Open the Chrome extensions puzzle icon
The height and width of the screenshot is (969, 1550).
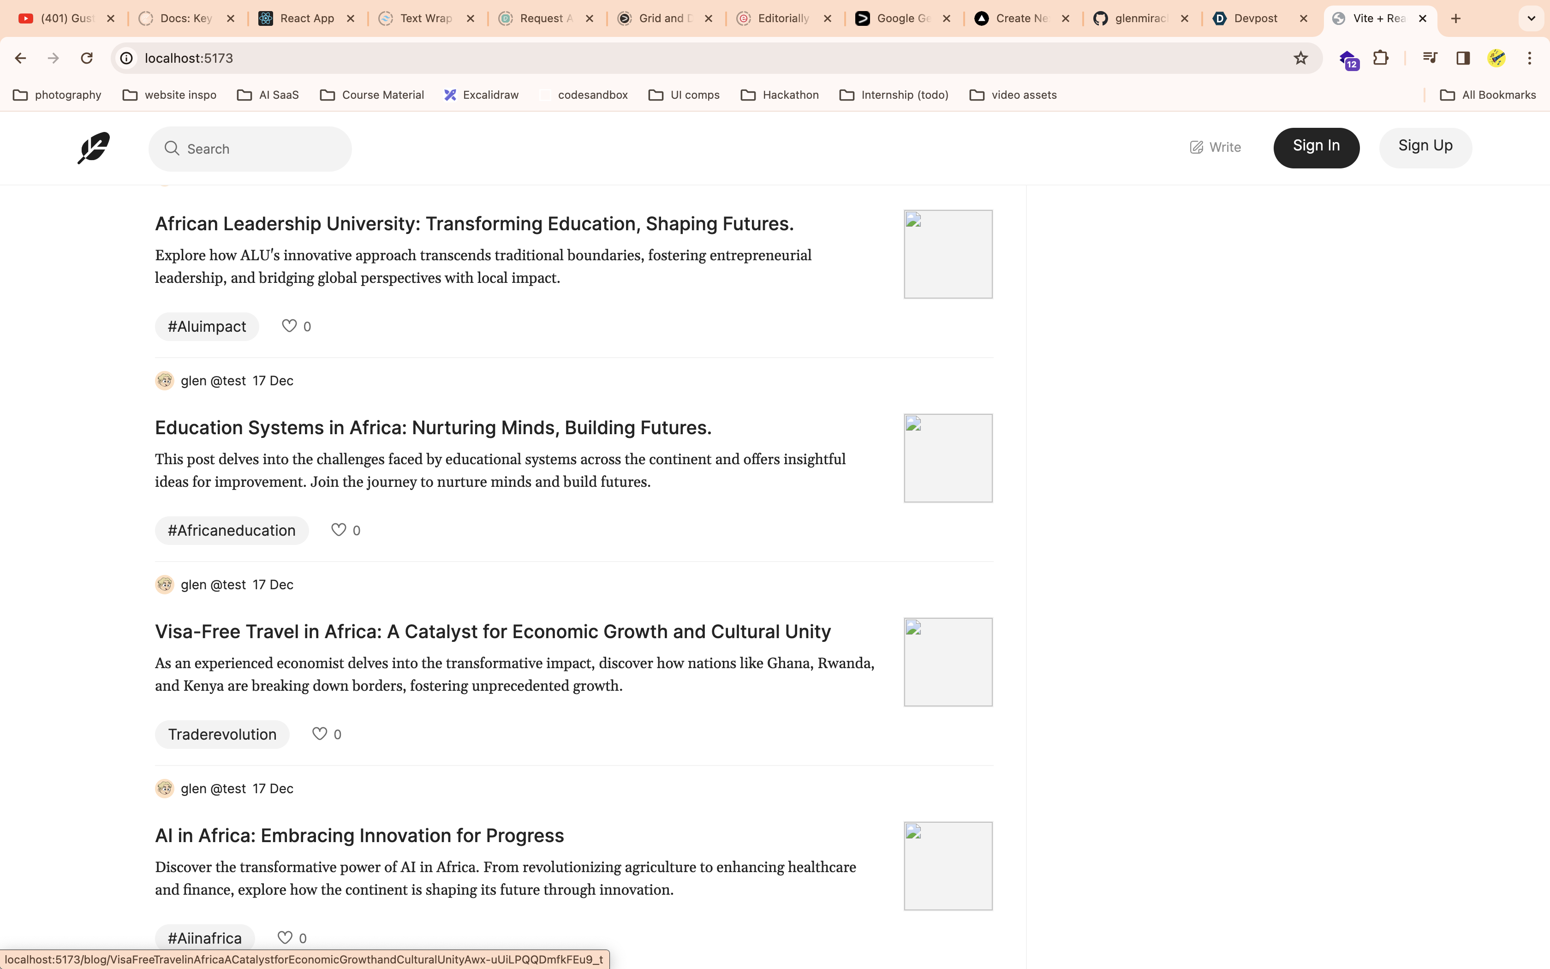1382,58
